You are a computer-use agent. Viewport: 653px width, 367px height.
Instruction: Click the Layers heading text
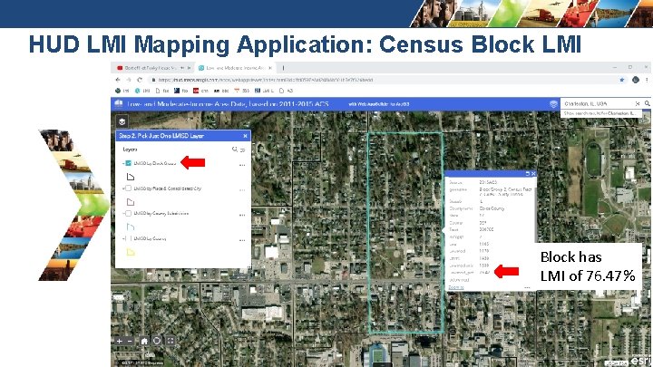pyautogui.click(x=130, y=149)
